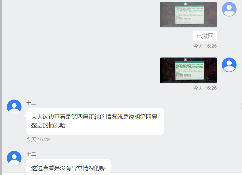Click the gray vertical bar at the left edge
This screenshot has width=242, height=175.
pos(1,87)
